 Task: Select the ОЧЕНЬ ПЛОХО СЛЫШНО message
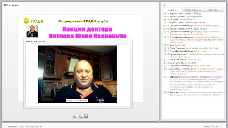point(185,22)
